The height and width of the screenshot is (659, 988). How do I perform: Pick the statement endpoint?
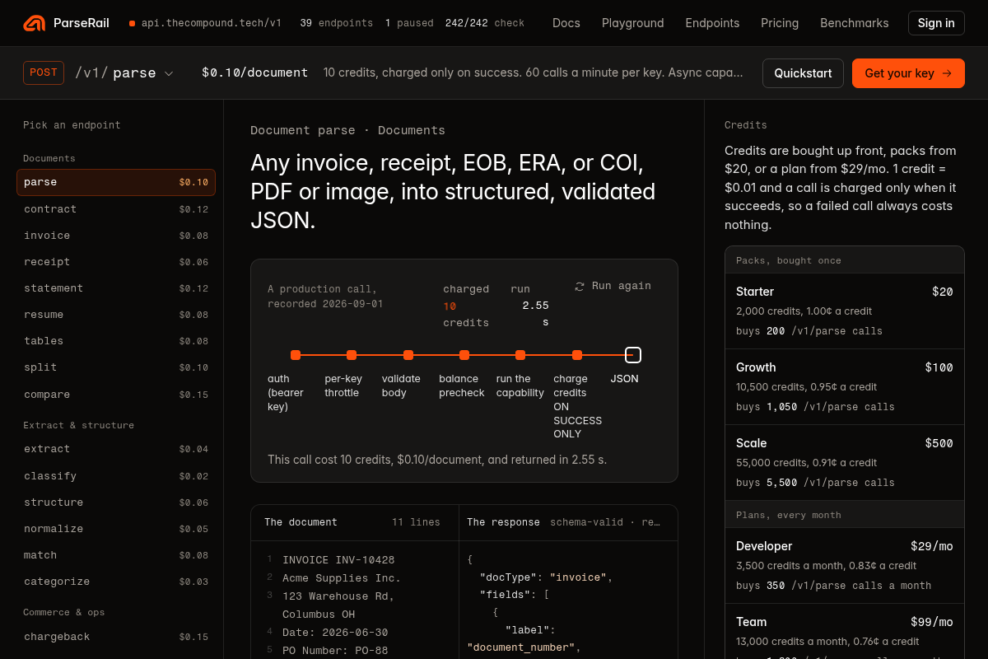[116, 288]
